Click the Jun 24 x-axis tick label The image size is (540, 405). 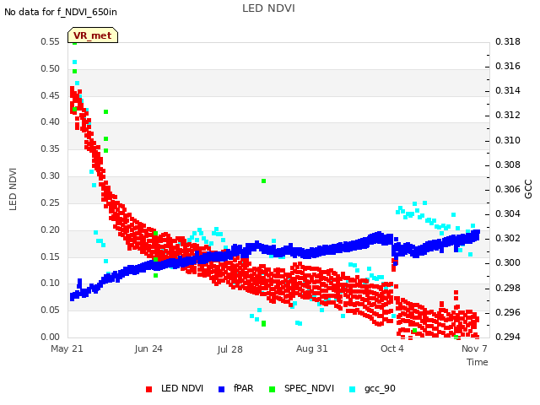[x=148, y=348]
